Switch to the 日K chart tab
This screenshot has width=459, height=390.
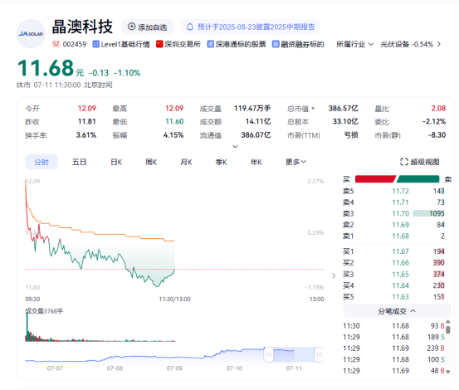coord(116,162)
